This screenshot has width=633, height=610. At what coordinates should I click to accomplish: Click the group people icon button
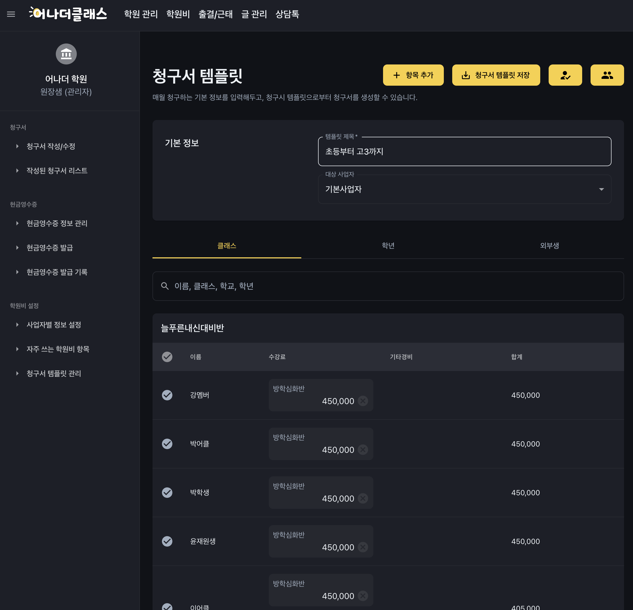tap(607, 75)
